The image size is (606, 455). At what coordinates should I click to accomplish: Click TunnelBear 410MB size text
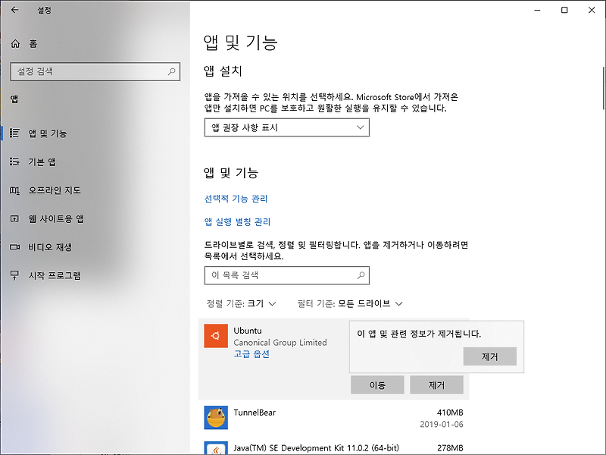[450, 413]
